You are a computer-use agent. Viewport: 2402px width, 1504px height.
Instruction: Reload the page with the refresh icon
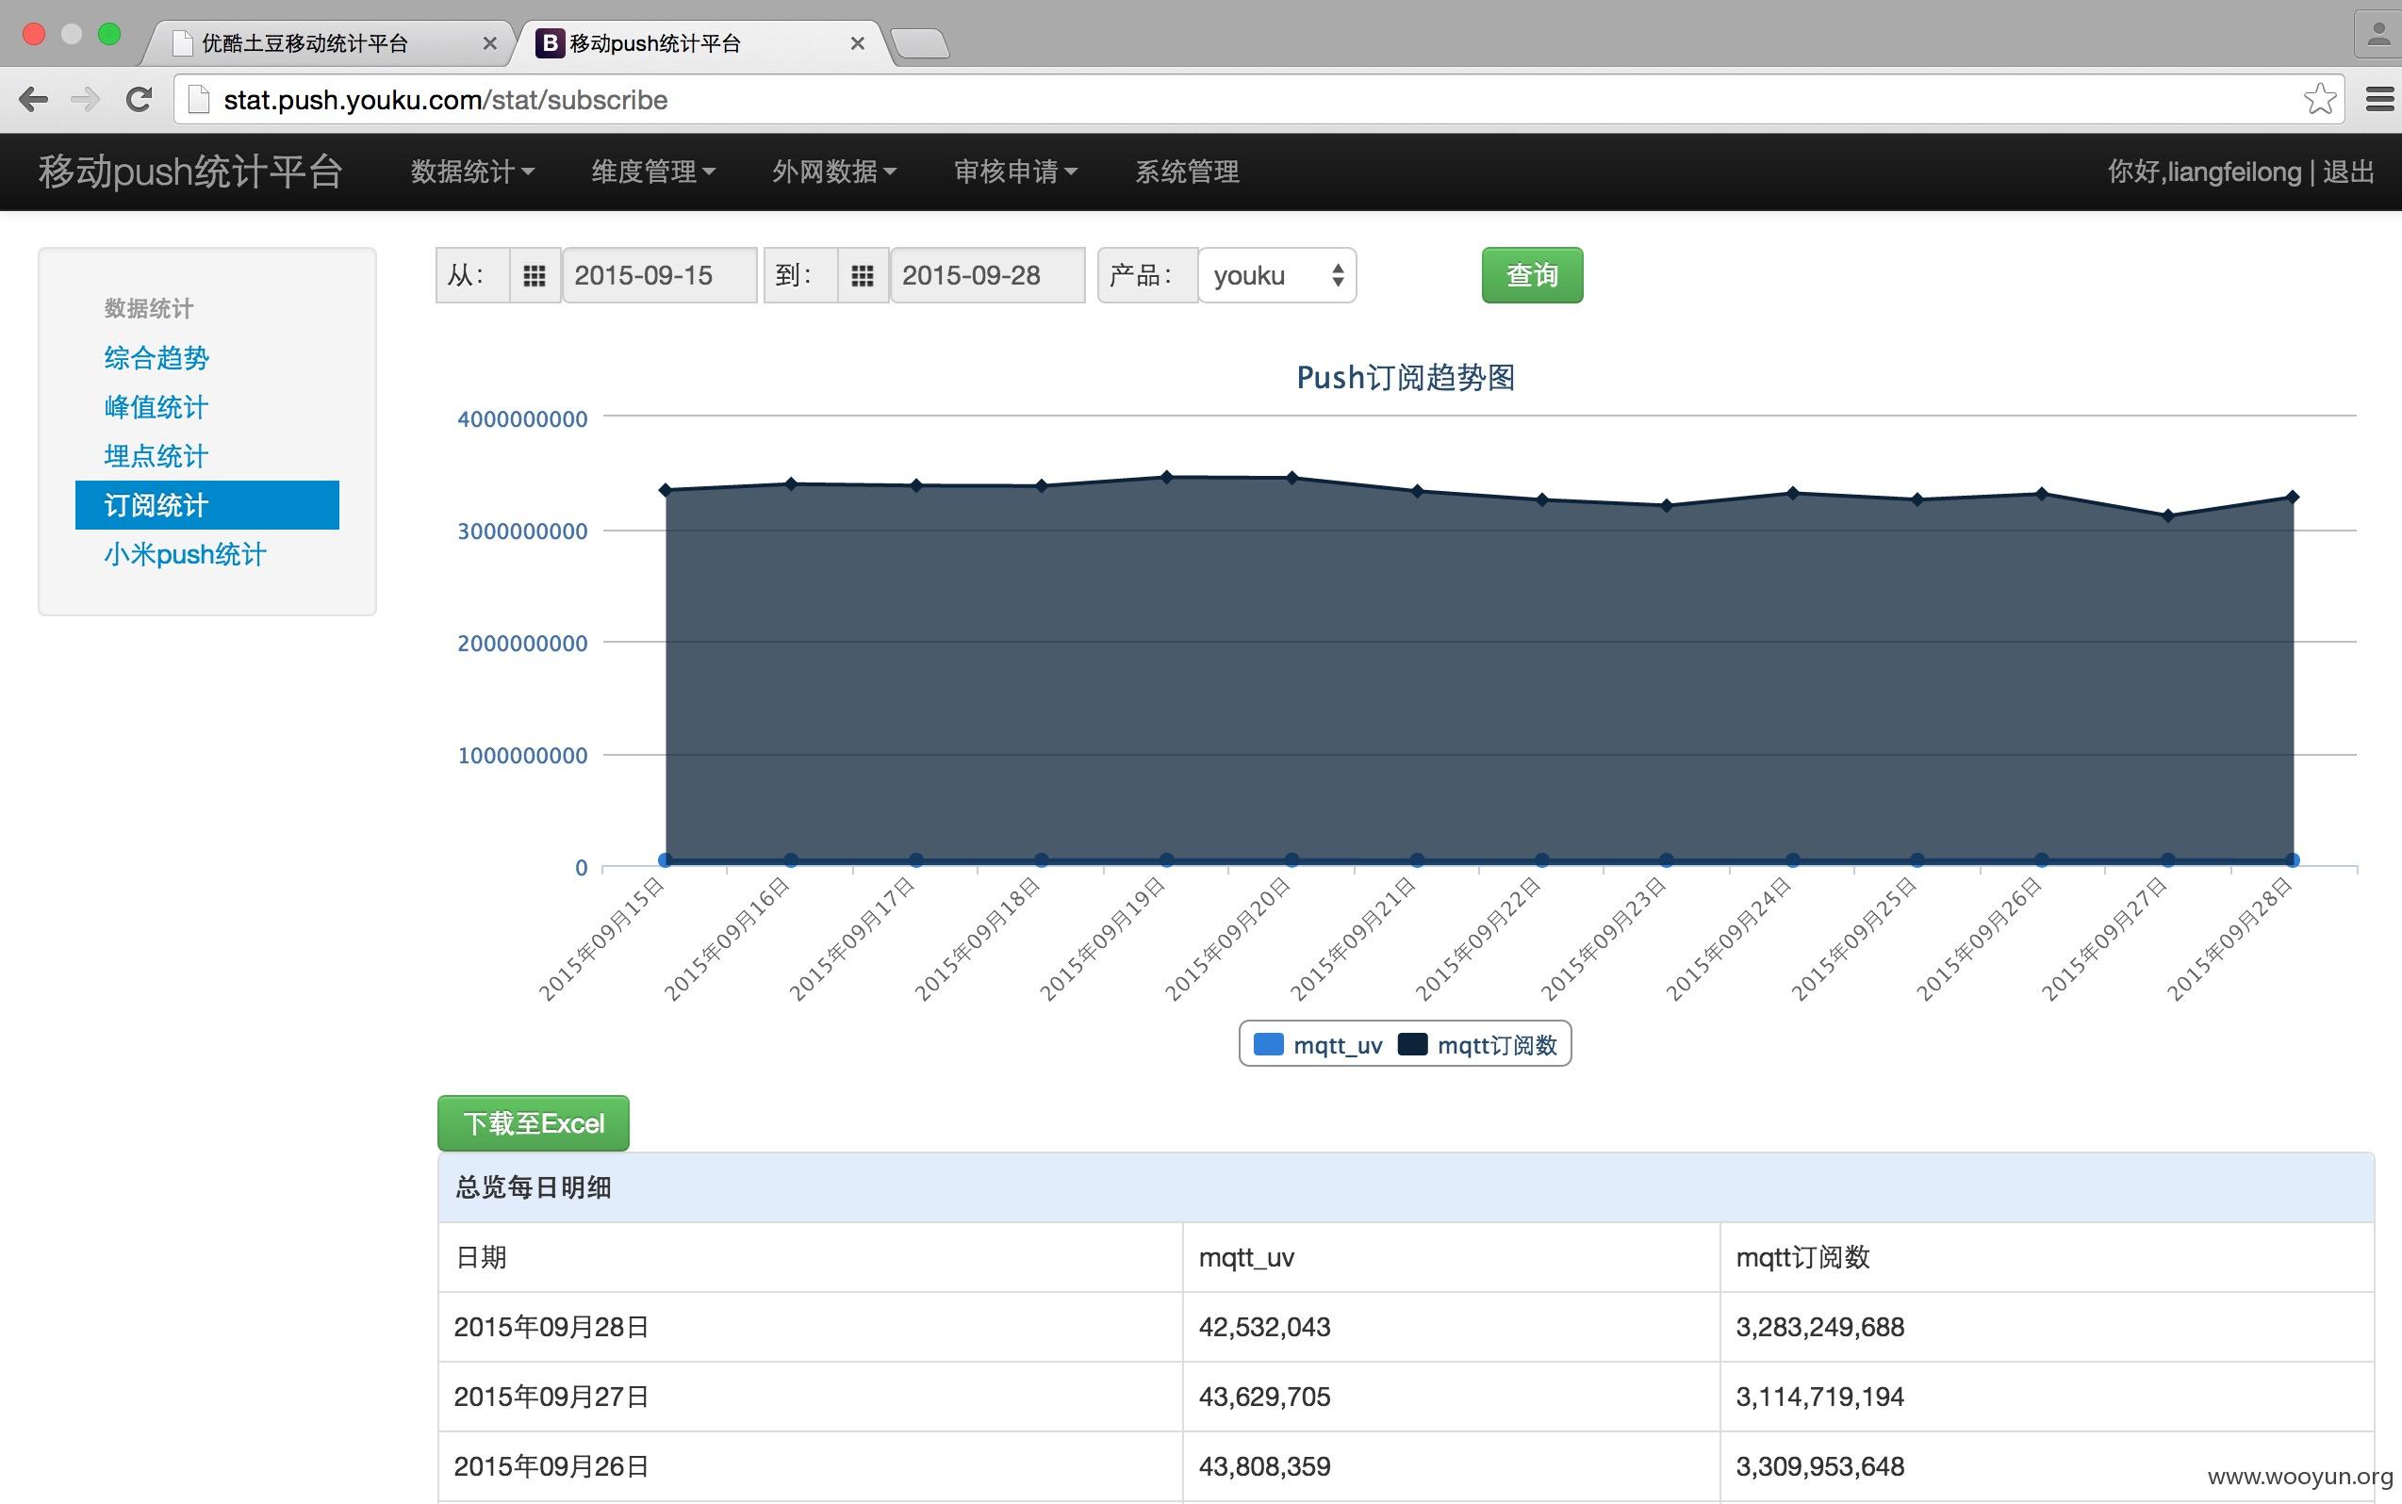[x=139, y=100]
